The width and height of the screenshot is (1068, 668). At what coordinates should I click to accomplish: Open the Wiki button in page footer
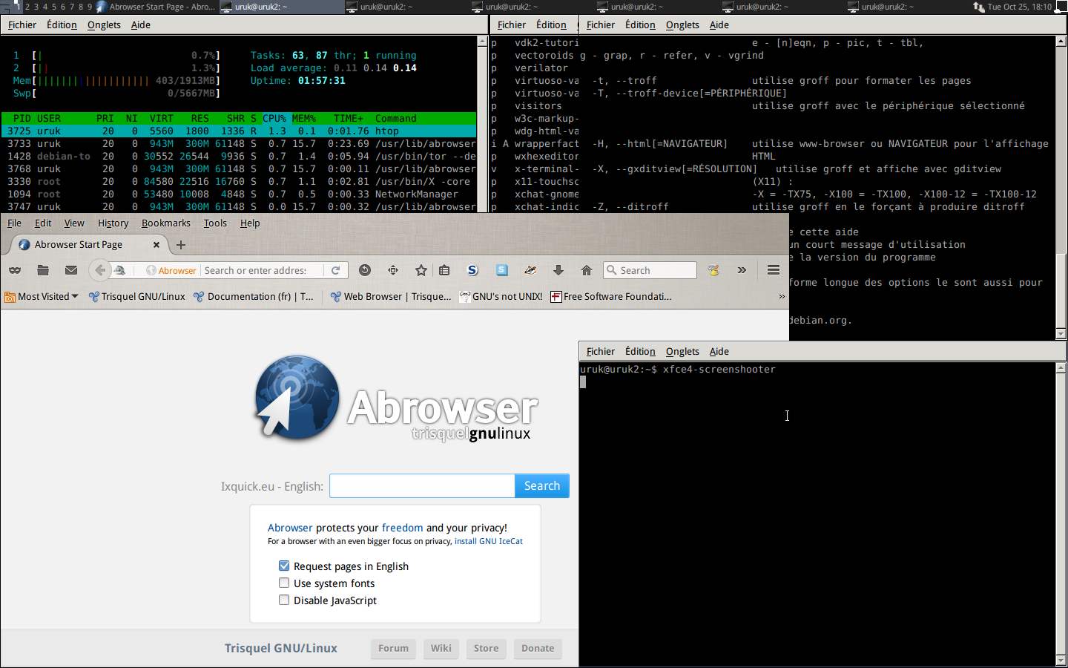441,648
